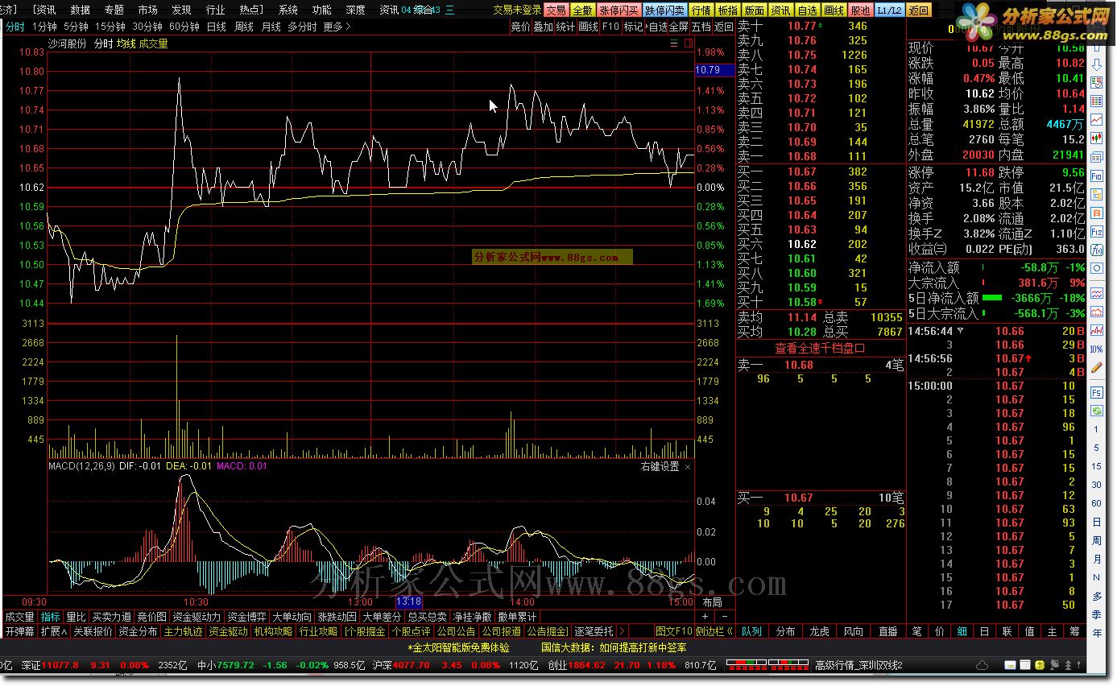Image resolution: width=1117 pixels, height=686 pixels.
Task: Toggle 全屏 fullscreen mode
Action: coord(679,27)
